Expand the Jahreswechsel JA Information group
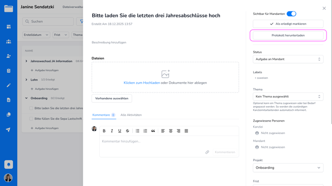The height and width of the screenshot is (186, 332). 26,61
